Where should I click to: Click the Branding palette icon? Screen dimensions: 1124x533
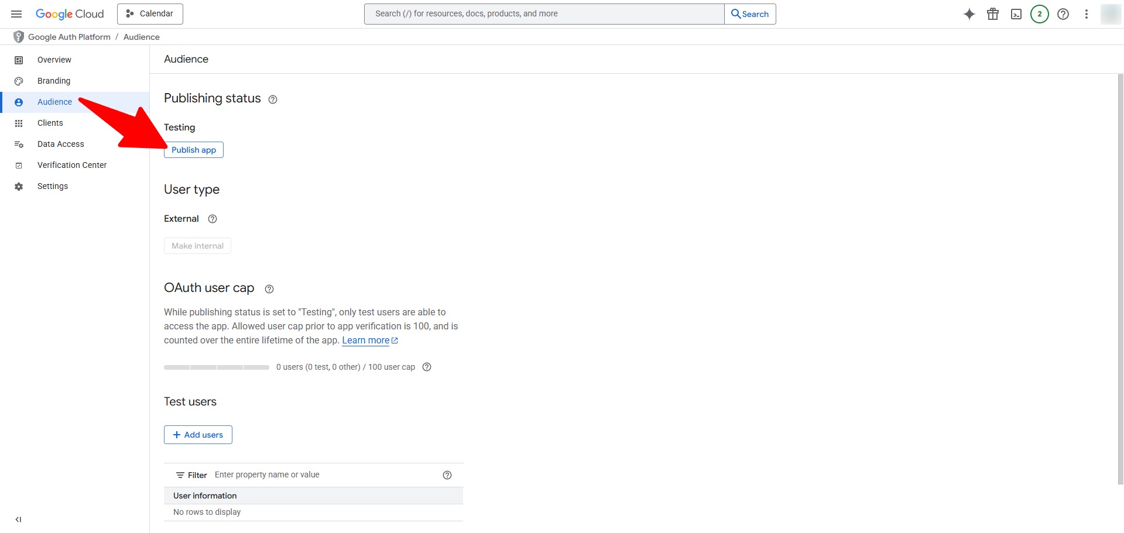click(19, 81)
